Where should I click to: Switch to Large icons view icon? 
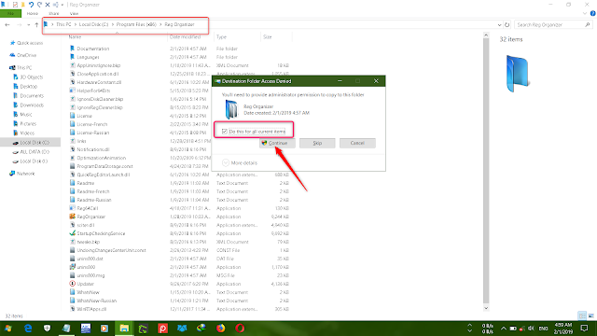(590, 315)
